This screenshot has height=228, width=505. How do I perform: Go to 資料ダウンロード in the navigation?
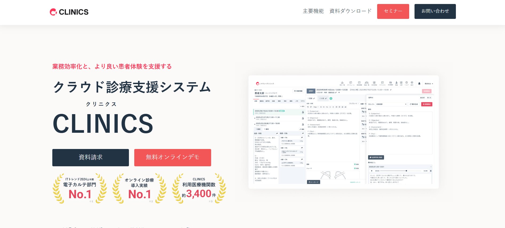click(x=350, y=11)
